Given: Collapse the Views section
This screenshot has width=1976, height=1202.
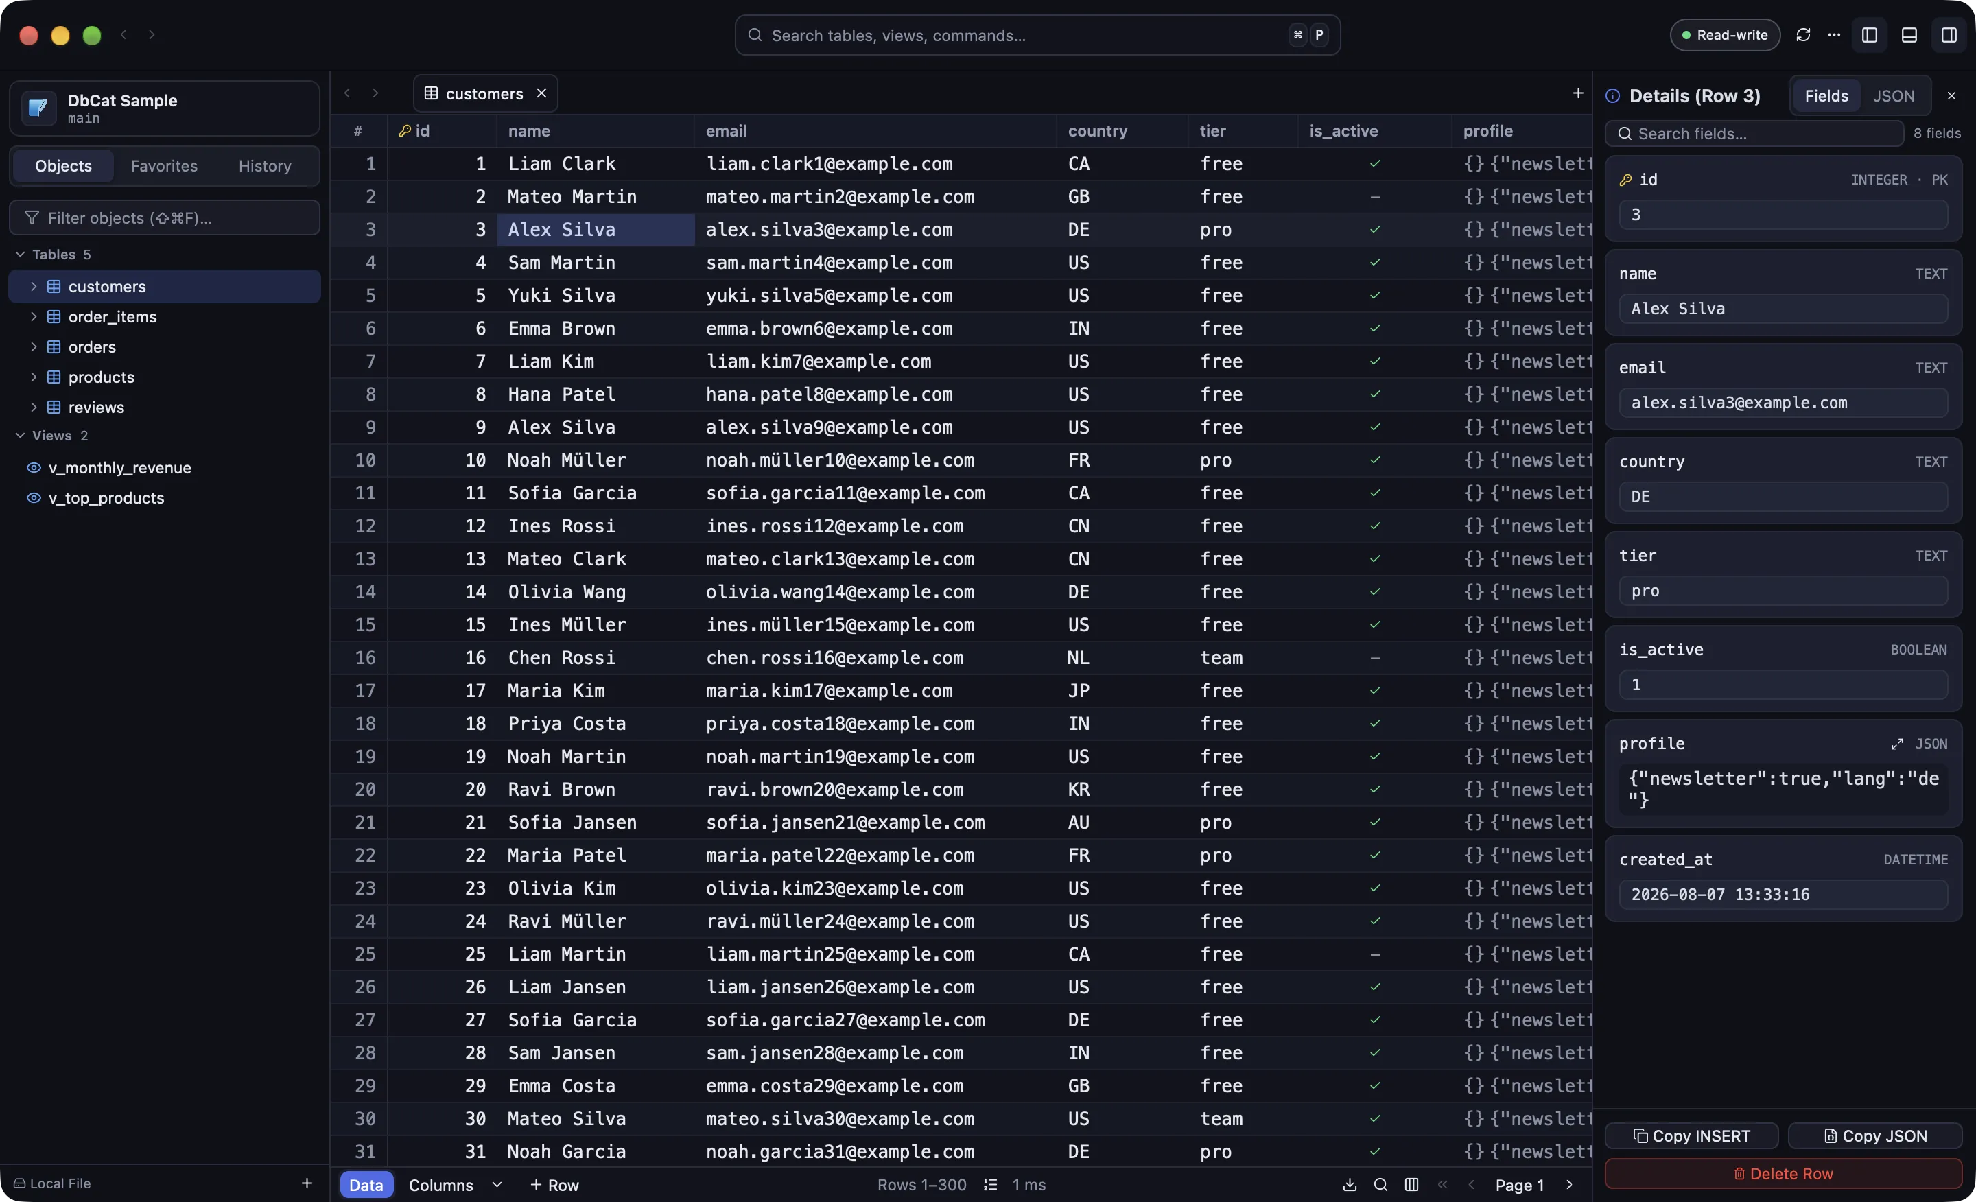Looking at the screenshot, I should pos(20,436).
